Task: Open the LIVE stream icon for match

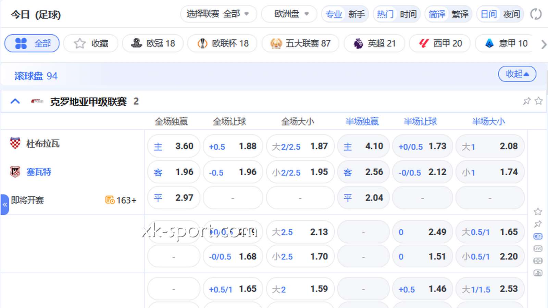Action: click(538, 249)
